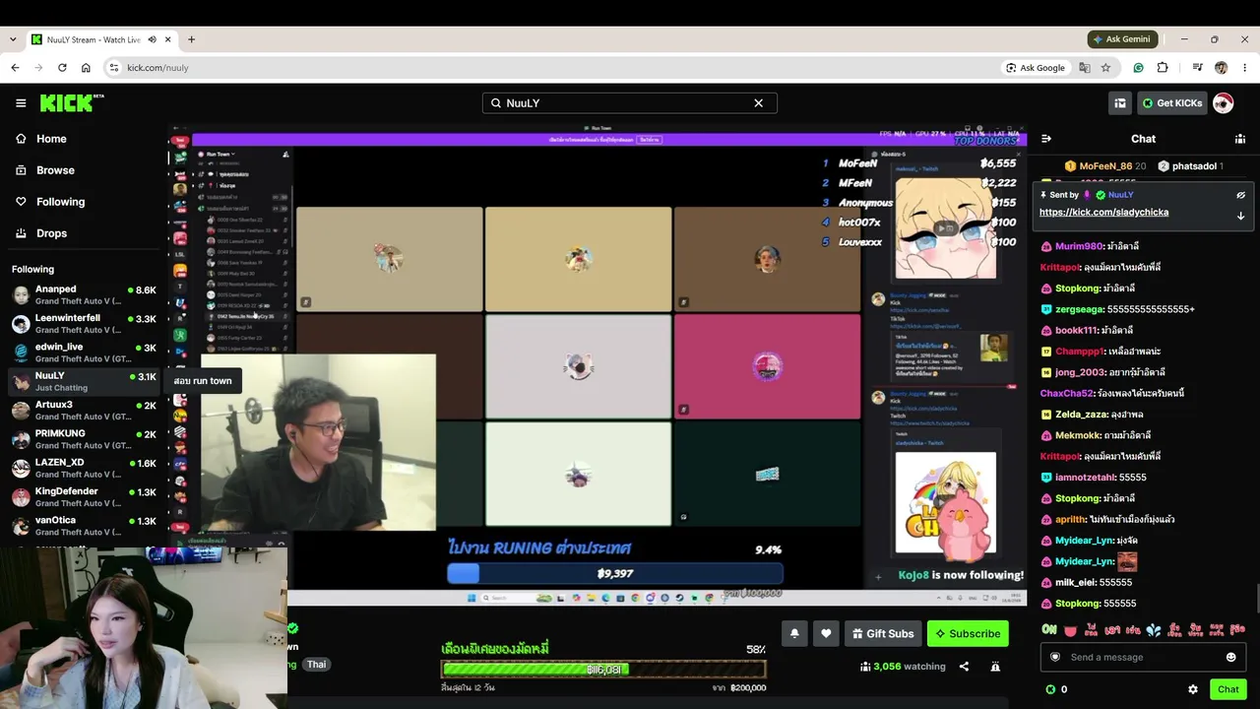Viewport: 1260px width, 709px height.
Task: Open chat identity shield icon
Action: click(1055, 657)
